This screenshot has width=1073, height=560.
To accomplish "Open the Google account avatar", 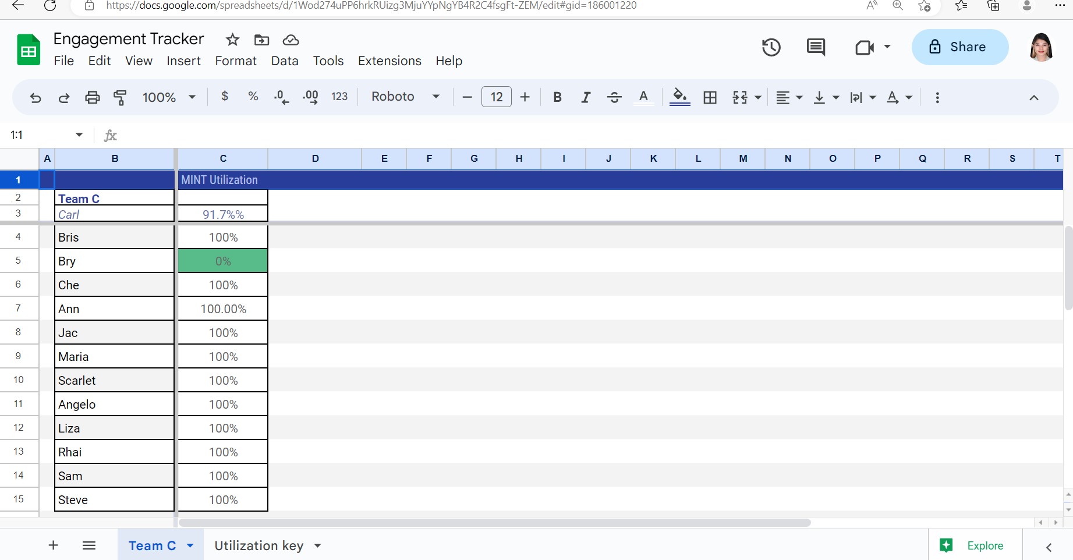I will [1041, 47].
